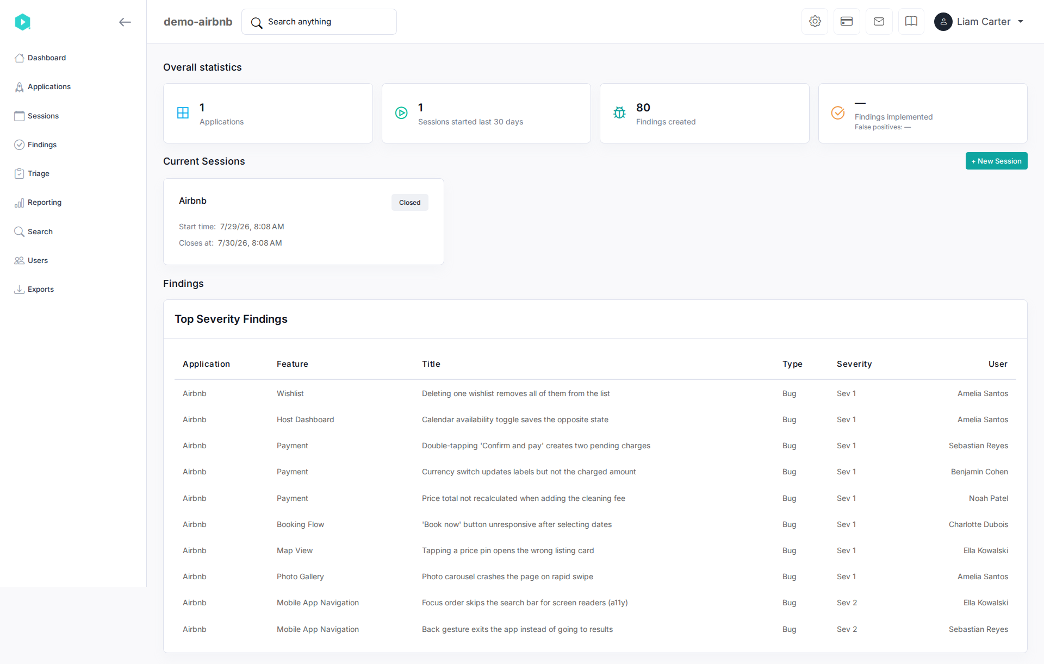1044x664 pixels.
Task: Focus the Search anything field
Action: [x=319, y=22]
